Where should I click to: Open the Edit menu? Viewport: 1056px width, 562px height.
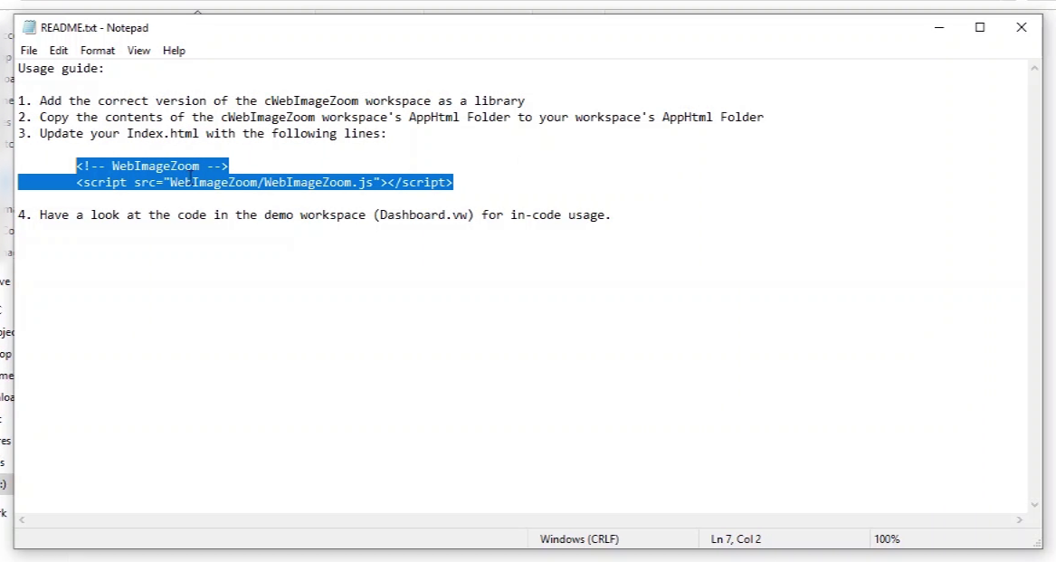[59, 51]
